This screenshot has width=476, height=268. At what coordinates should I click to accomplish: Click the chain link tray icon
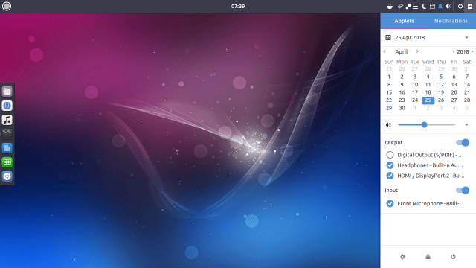click(400, 7)
